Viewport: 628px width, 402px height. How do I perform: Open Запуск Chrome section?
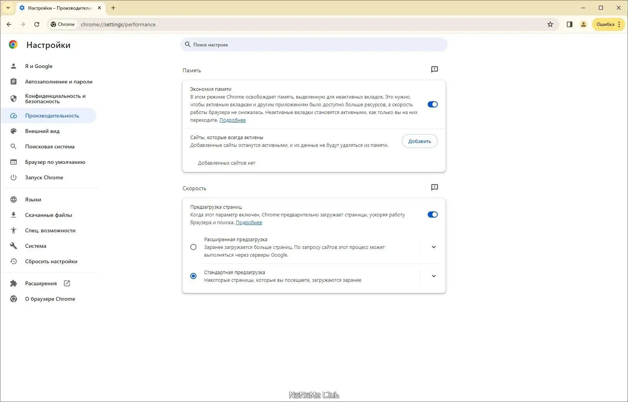coord(49,177)
